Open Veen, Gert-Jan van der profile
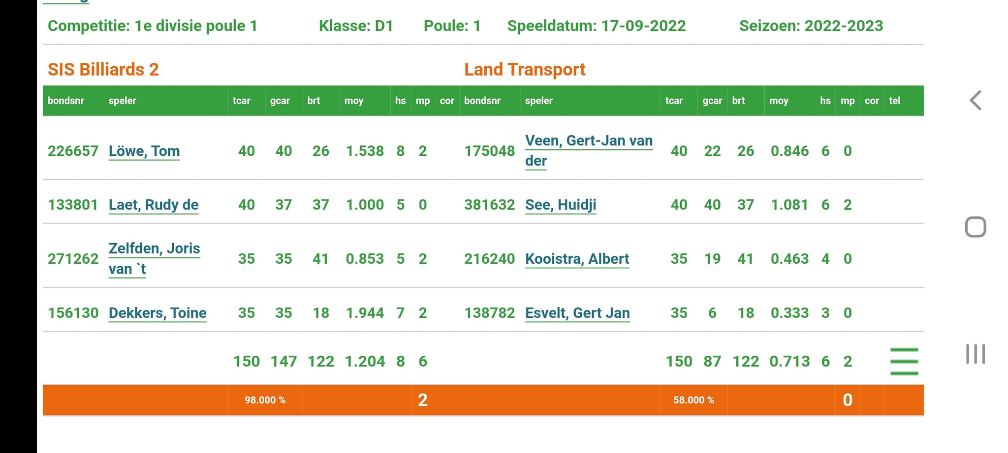 tap(589, 150)
